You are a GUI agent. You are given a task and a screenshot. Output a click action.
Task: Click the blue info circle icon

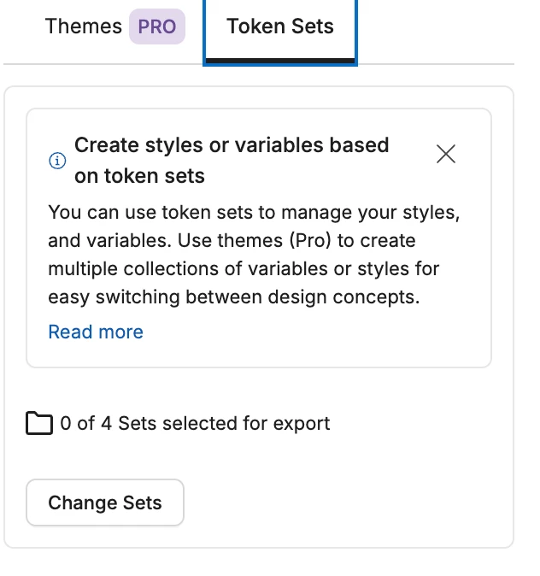57,161
